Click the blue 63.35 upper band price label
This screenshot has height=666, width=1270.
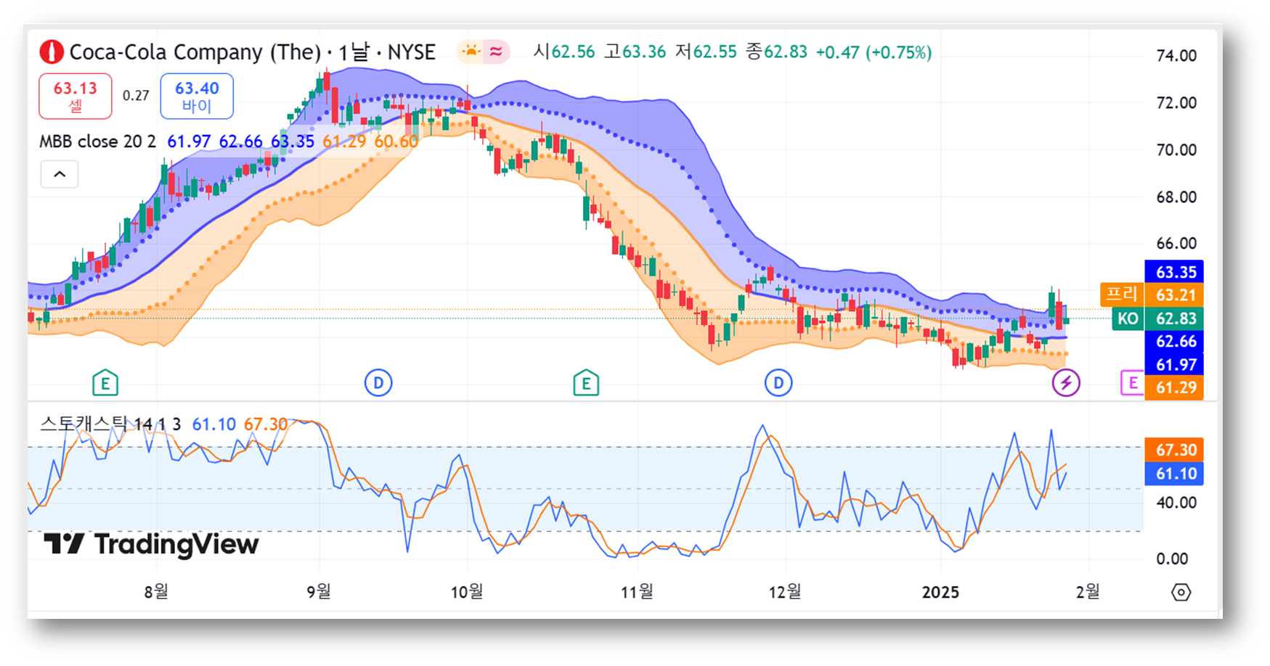(x=1174, y=272)
